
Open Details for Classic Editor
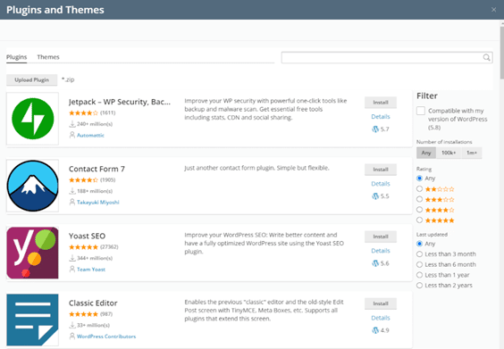pos(381,318)
